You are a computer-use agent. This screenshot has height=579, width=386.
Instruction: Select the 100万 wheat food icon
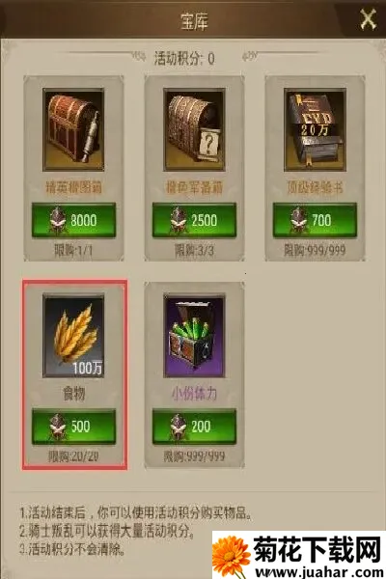click(73, 336)
